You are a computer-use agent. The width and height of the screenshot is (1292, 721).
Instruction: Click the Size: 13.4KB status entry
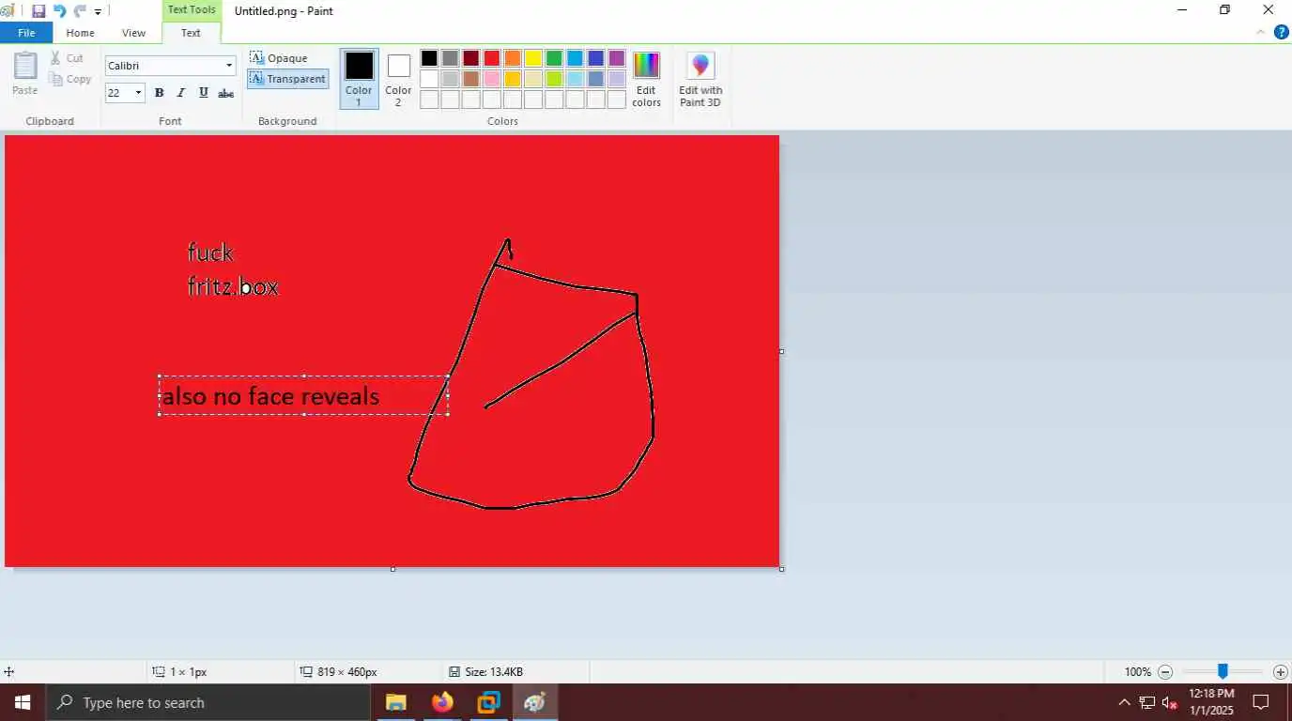pos(485,672)
